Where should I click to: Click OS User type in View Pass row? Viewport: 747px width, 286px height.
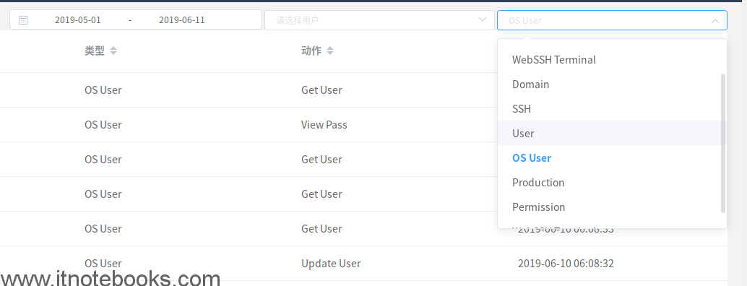tap(103, 125)
